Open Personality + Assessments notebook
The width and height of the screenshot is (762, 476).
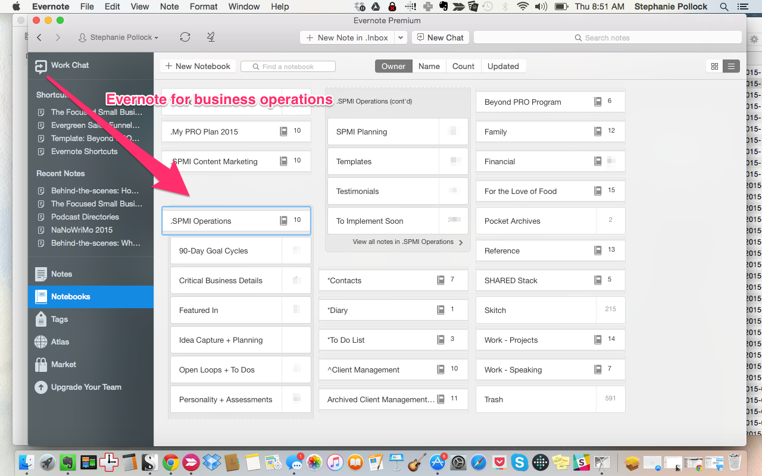point(241,399)
